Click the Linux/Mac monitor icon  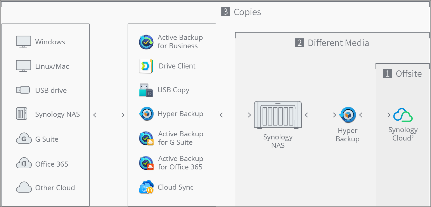23,66
